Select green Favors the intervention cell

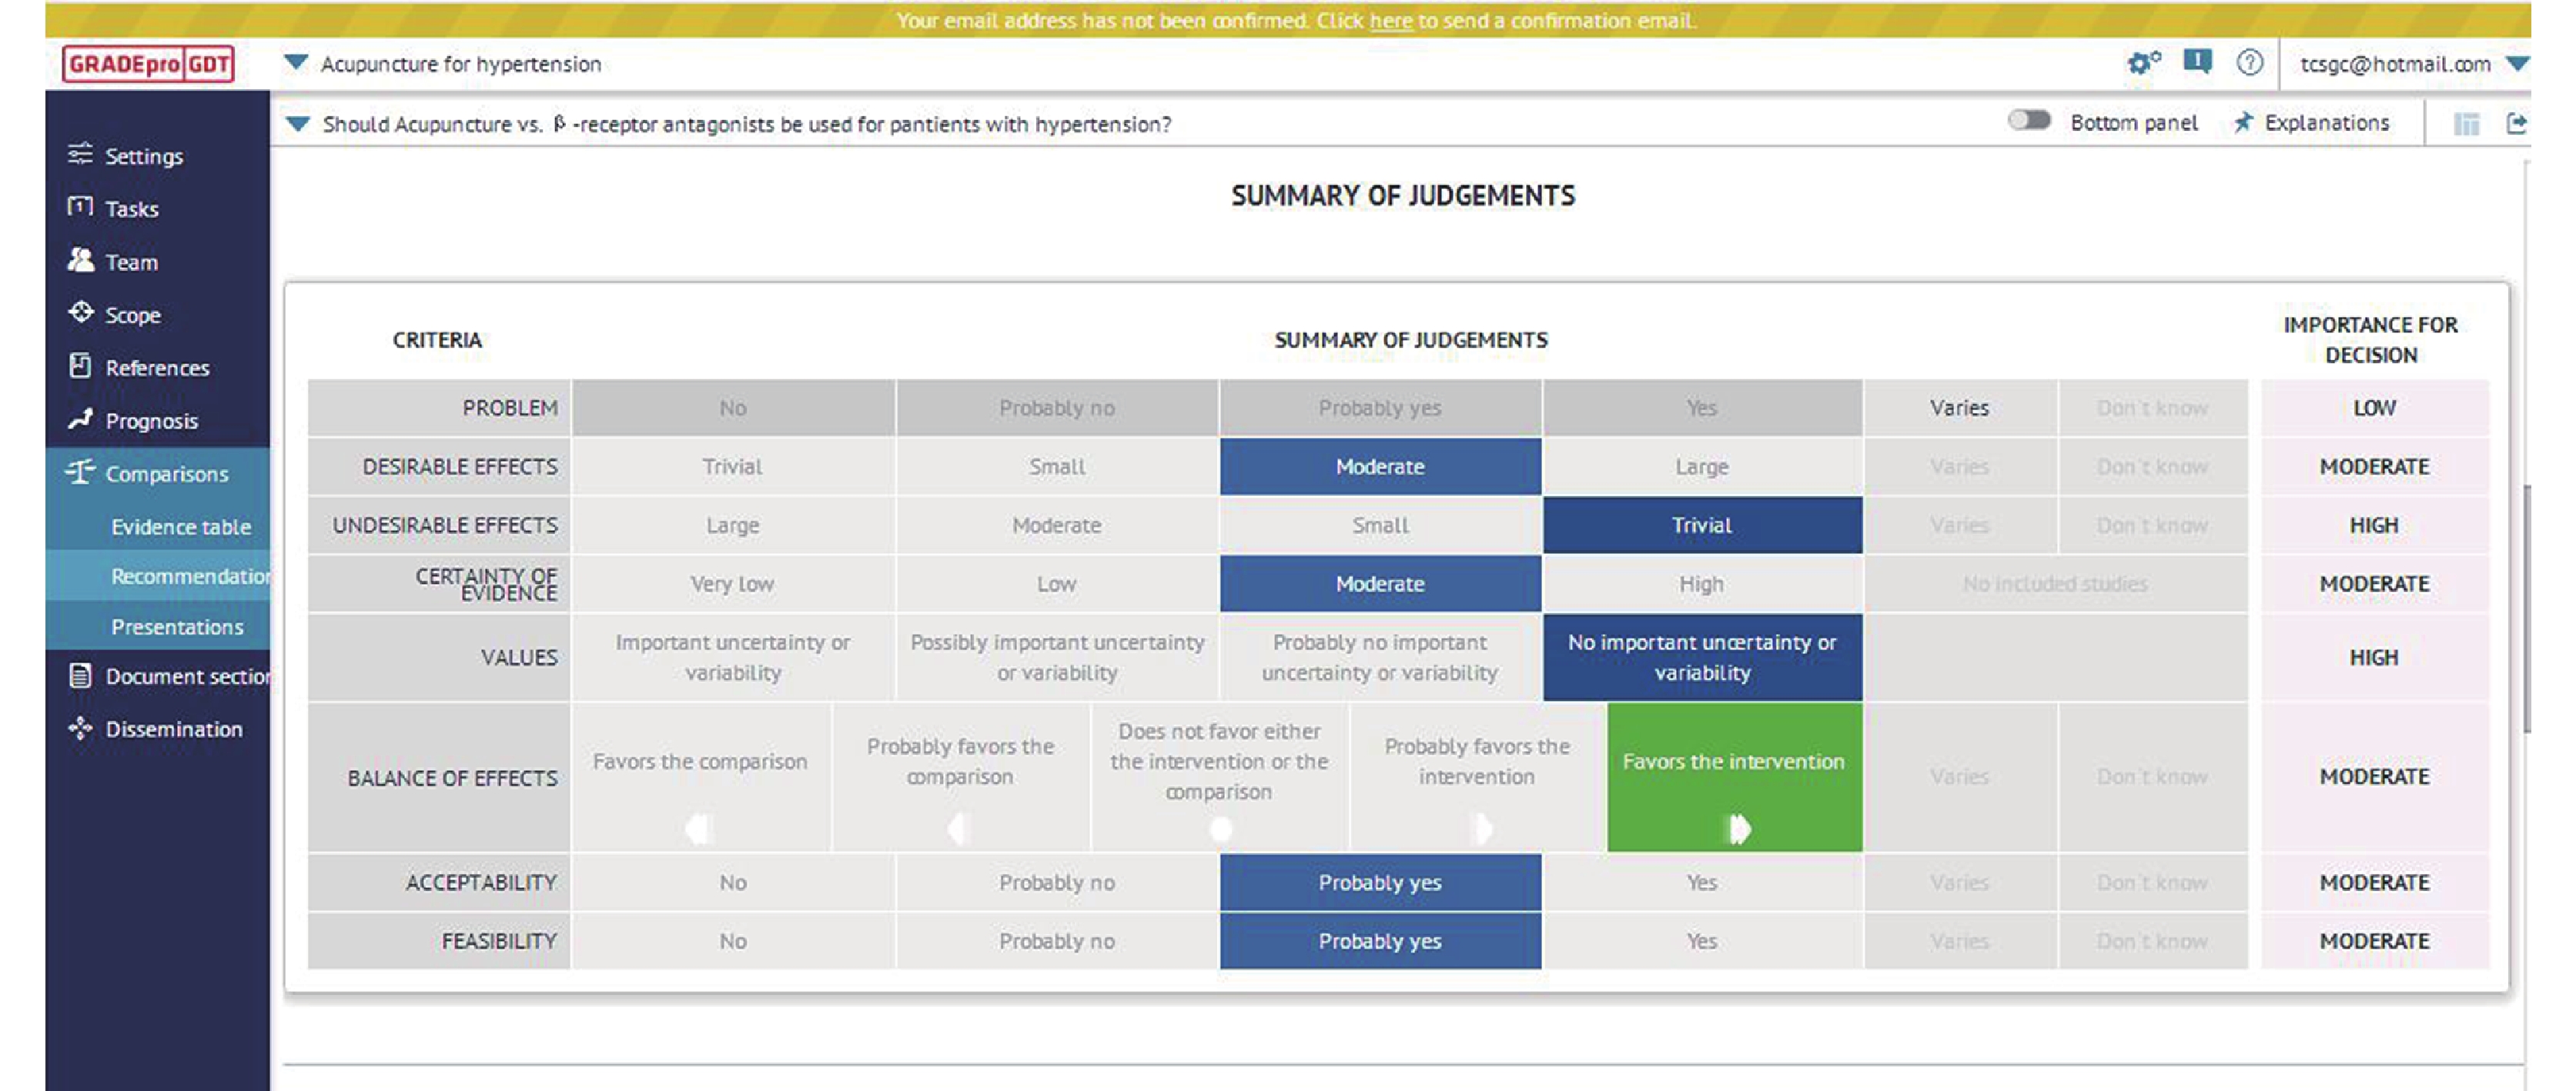tap(1734, 777)
